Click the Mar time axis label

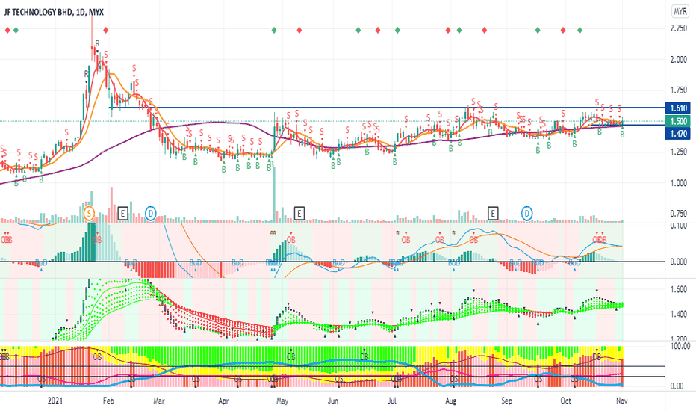tap(159, 401)
